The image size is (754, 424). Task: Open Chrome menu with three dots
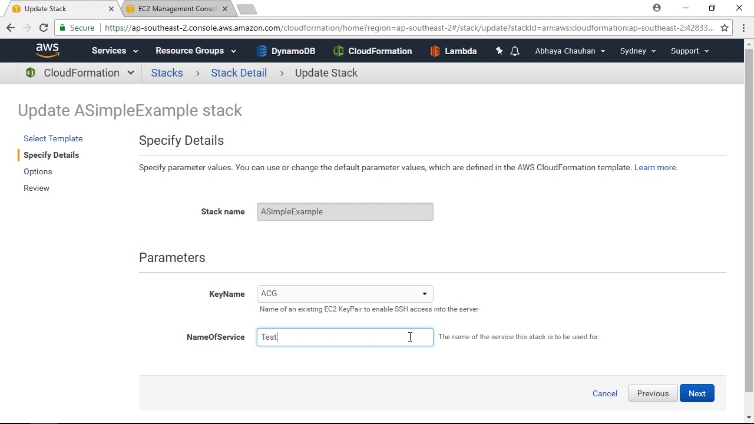coord(743,28)
